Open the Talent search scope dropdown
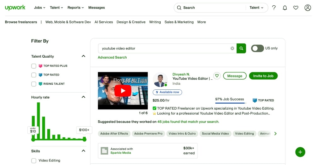315x165 pixels. point(256,8)
